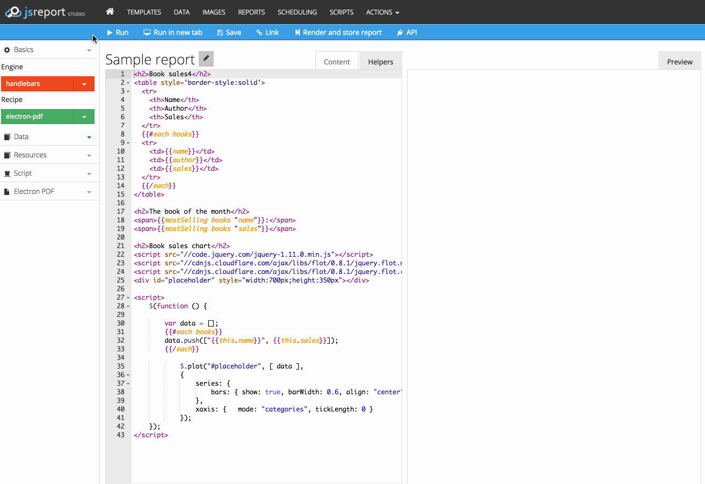Screen dimensions: 705x484
Task: Click the xaxis categories code line
Action: (x=284, y=409)
